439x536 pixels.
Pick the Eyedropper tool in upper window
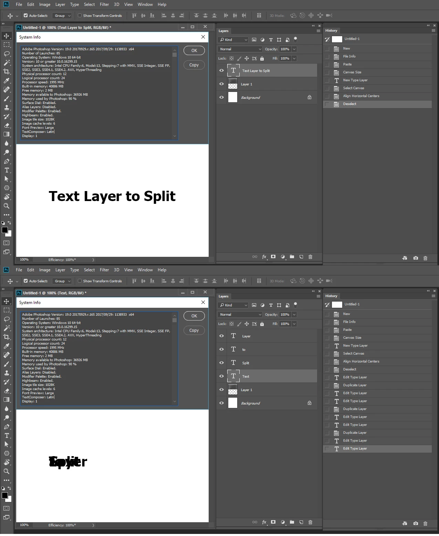[x=7, y=81]
